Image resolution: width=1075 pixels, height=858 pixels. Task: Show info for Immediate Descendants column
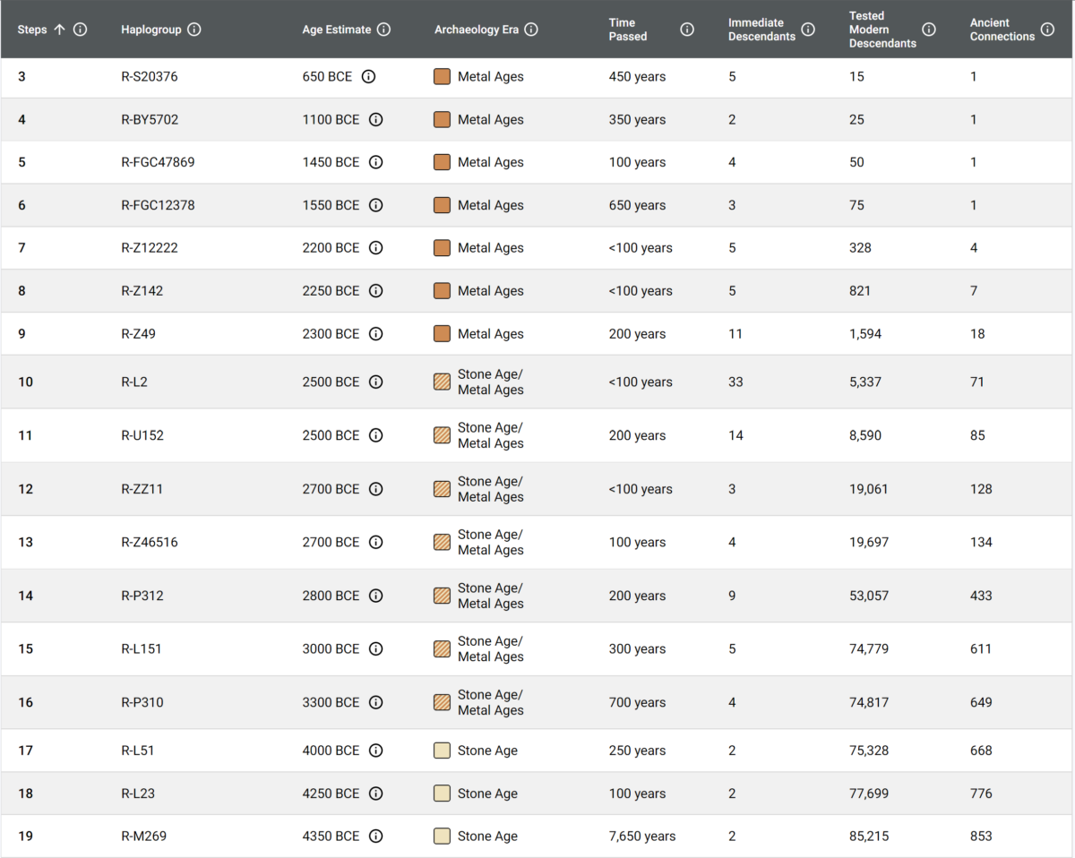[808, 30]
